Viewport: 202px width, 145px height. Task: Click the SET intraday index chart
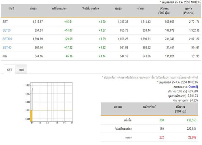coord(49,103)
